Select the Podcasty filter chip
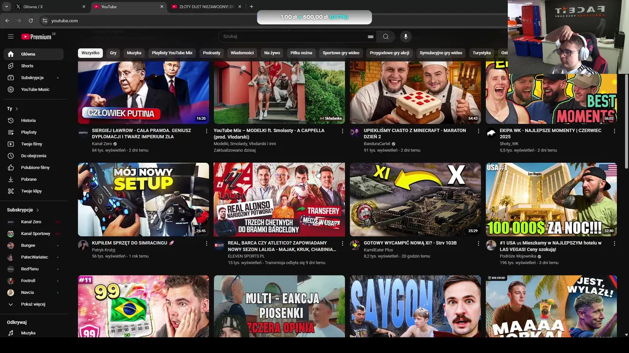629x353 pixels. click(212, 53)
